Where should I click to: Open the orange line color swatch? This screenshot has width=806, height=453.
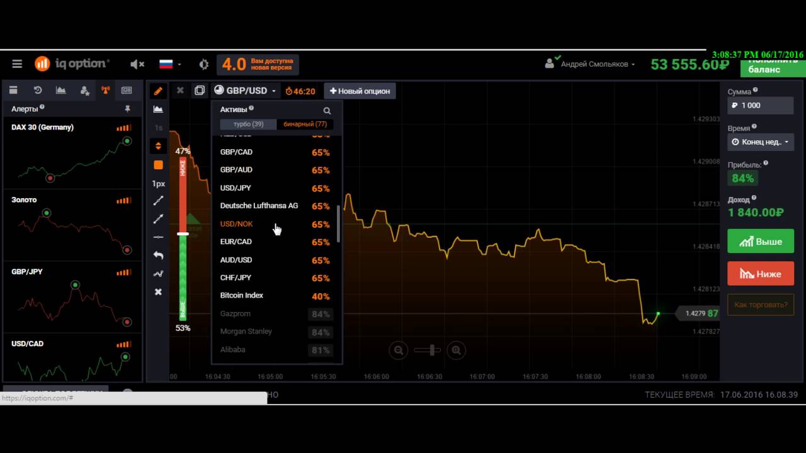[x=158, y=165]
